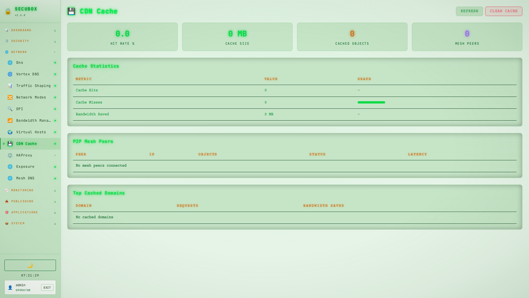529x298 pixels.
Task: Click the HAProxy balance scale icon
Action: [x=10, y=155]
